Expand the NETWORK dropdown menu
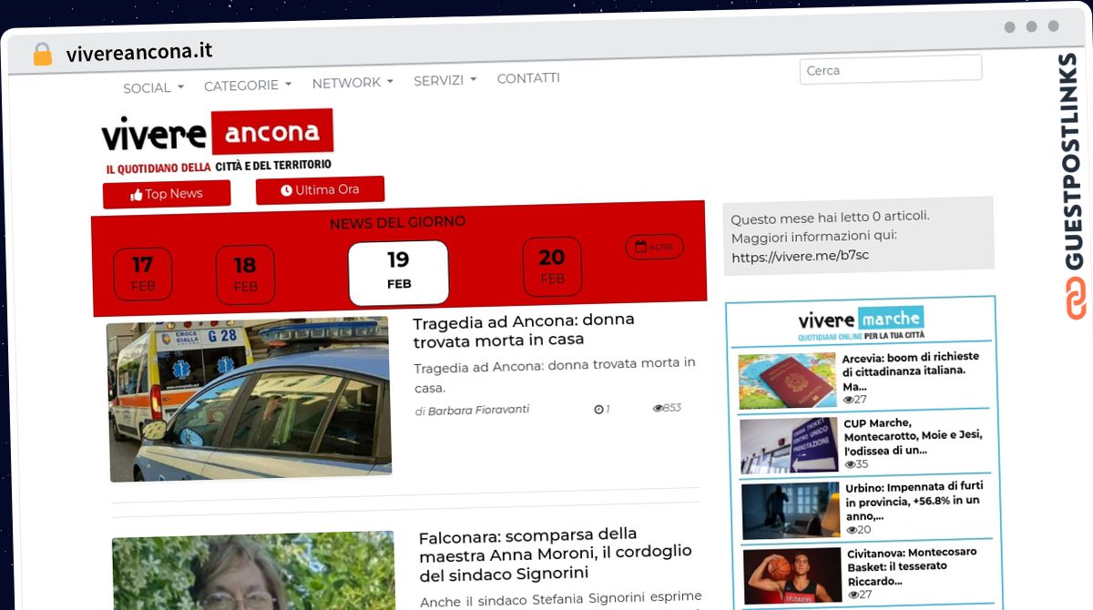The height and width of the screenshot is (610, 1093). pyautogui.click(x=352, y=82)
